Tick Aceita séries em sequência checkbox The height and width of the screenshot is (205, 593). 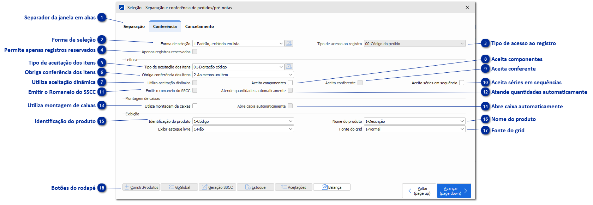(462, 83)
